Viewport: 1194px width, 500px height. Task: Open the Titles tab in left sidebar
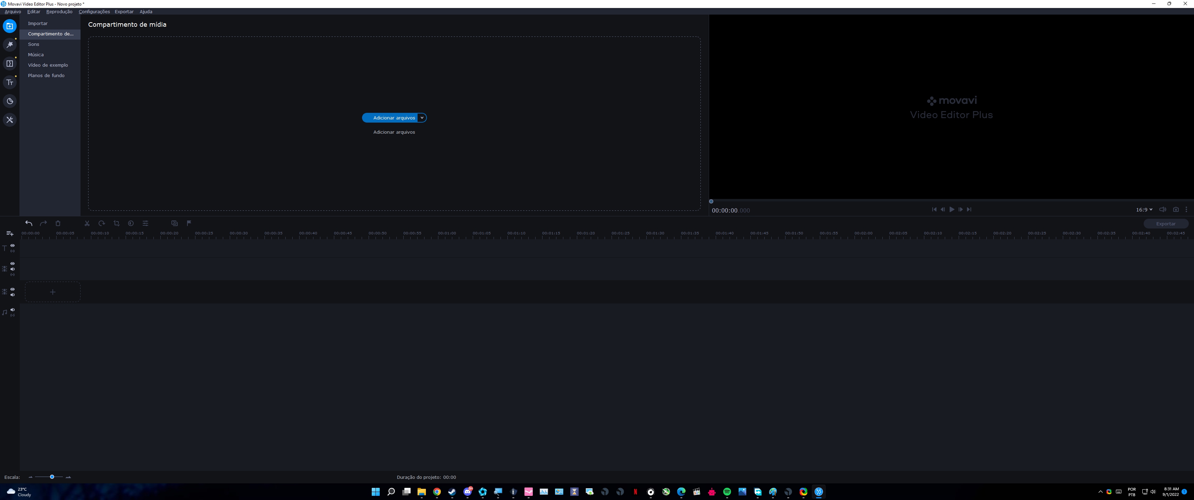tap(10, 83)
